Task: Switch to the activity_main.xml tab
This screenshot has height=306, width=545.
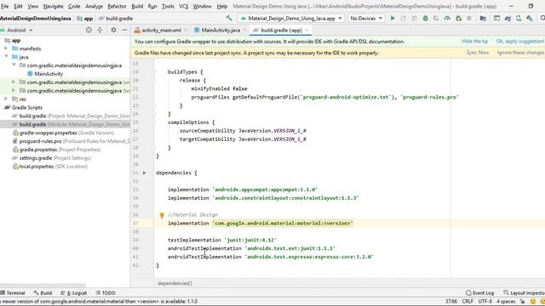Action: [x=161, y=31]
